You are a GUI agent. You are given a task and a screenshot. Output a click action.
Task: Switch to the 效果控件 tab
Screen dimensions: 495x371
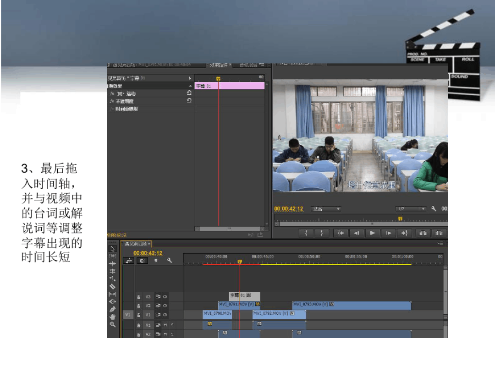point(219,65)
